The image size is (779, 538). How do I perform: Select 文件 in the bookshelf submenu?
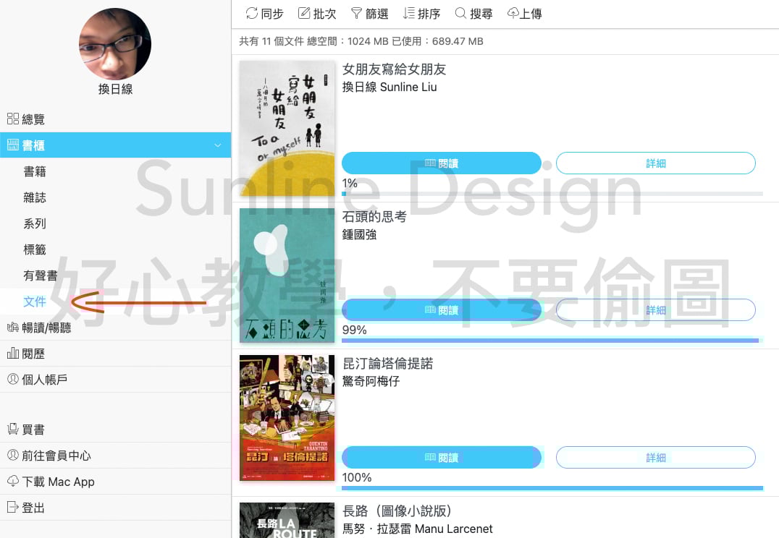coord(35,302)
